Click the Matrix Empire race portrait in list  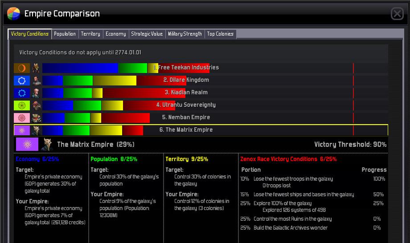pos(36,130)
